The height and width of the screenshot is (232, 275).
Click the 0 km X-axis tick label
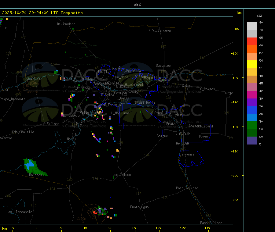36,228
